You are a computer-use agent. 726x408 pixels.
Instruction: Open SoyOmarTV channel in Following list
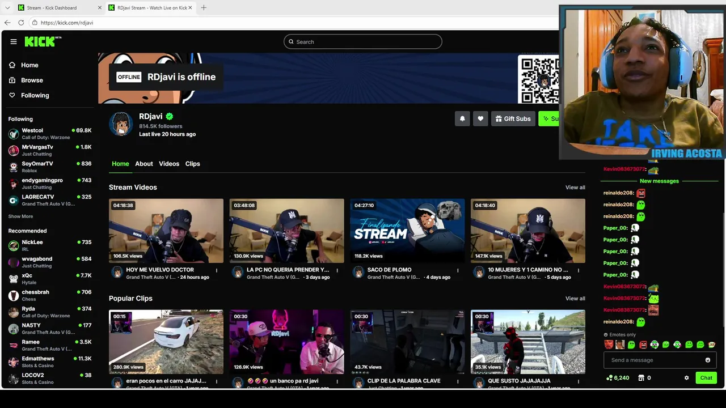point(50,167)
